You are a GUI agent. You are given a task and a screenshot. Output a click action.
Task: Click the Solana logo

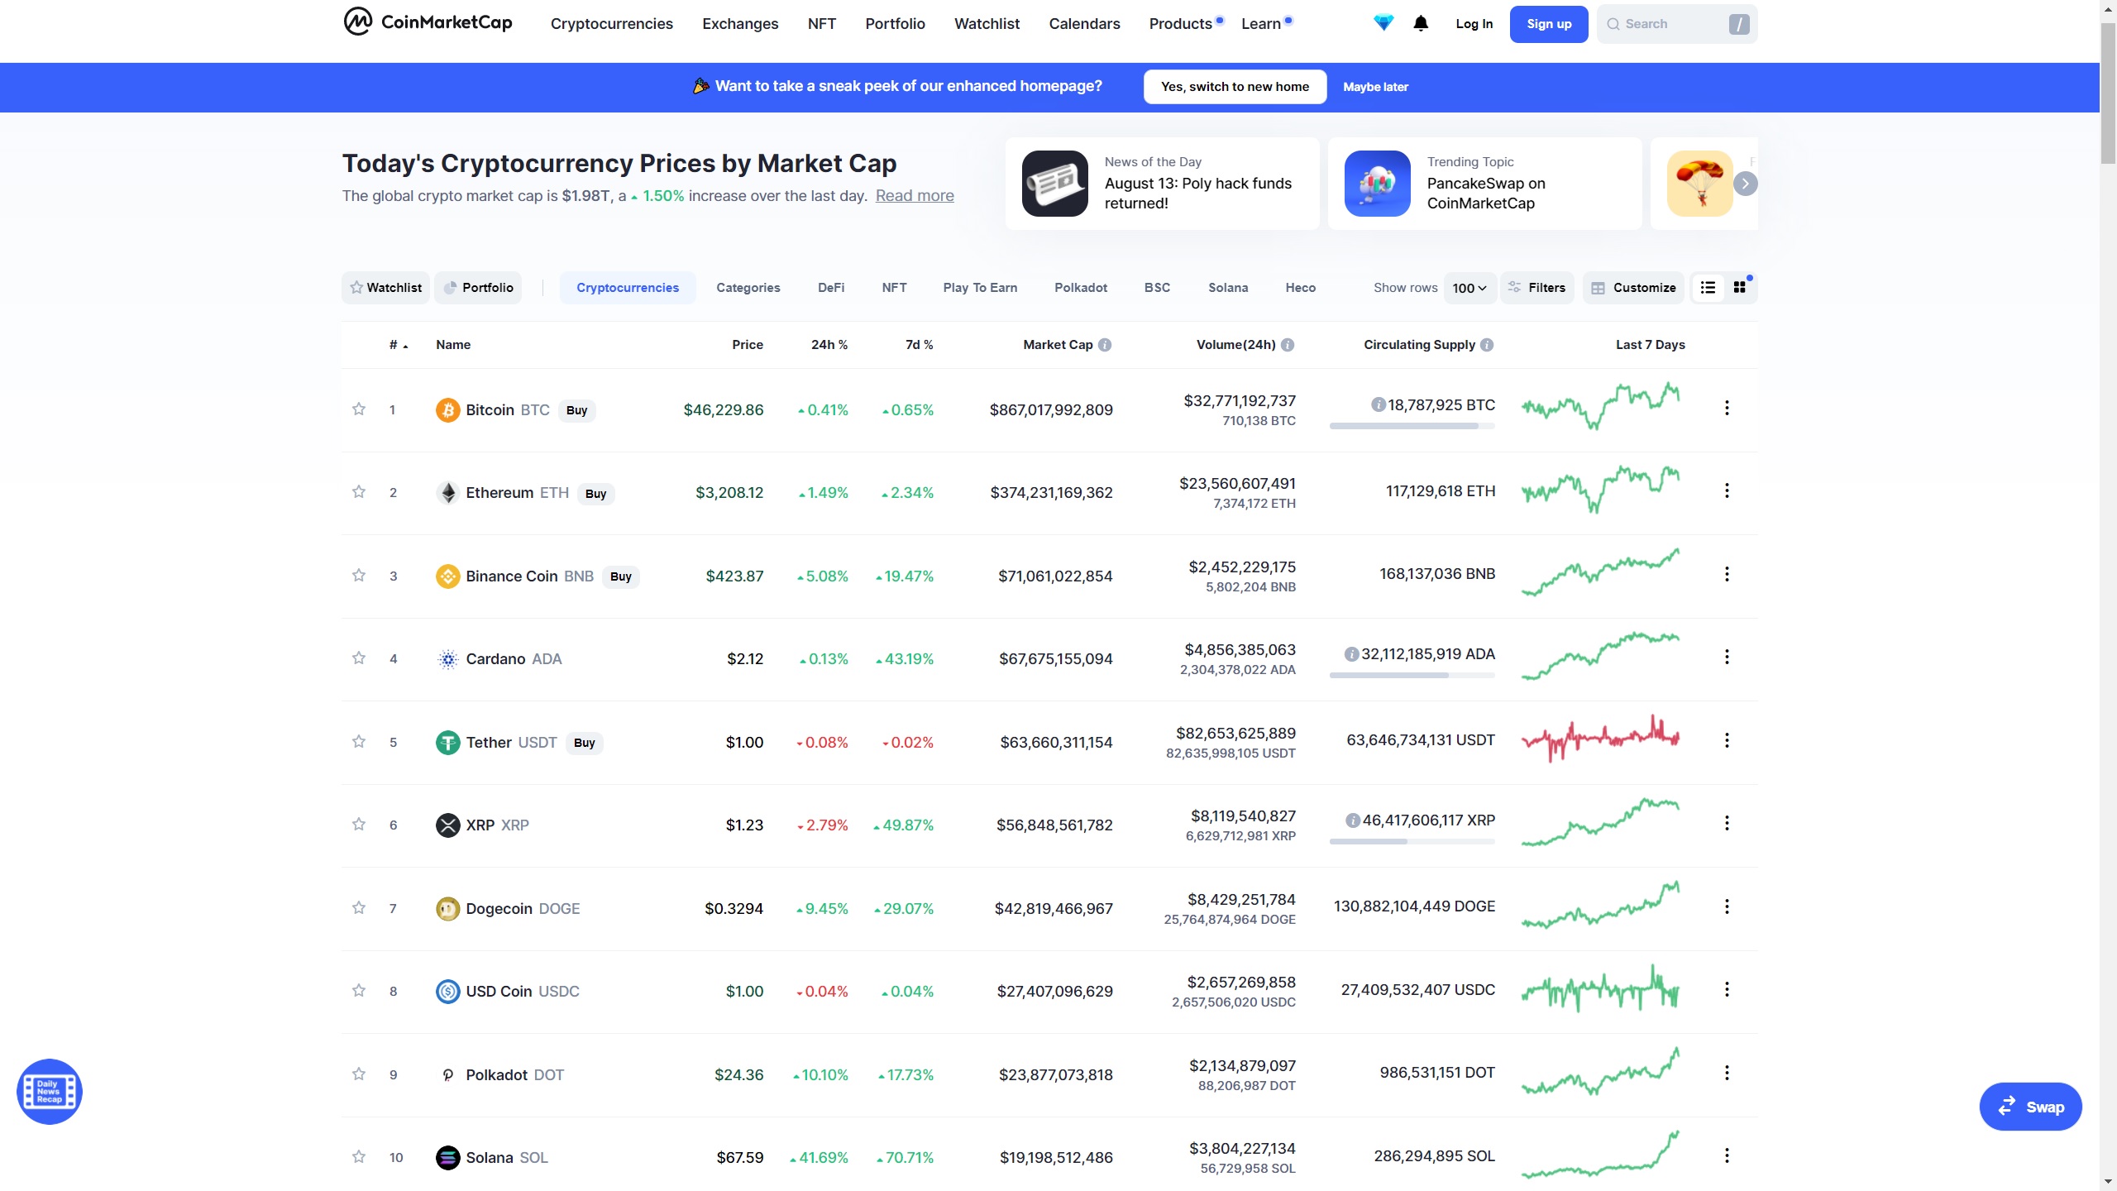point(447,1158)
